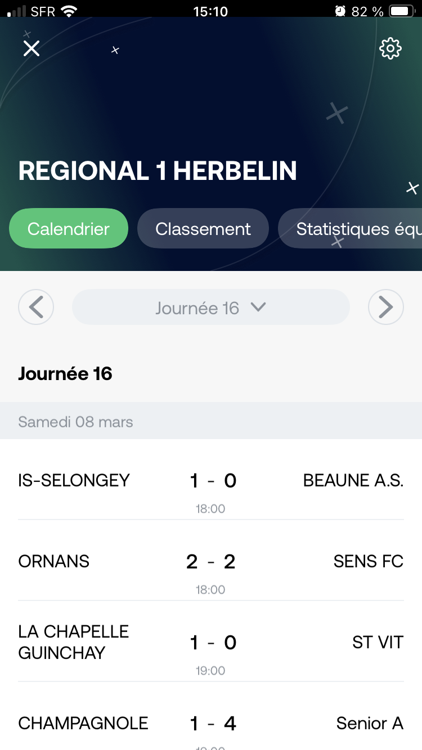Image resolution: width=422 pixels, height=750 pixels.
Task: Go to the next journée
Action: 386,307
